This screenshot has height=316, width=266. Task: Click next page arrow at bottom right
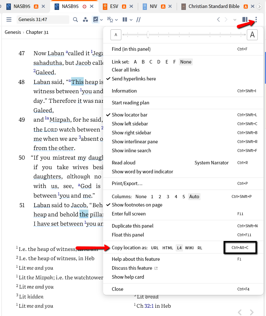[x=252, y=312]
